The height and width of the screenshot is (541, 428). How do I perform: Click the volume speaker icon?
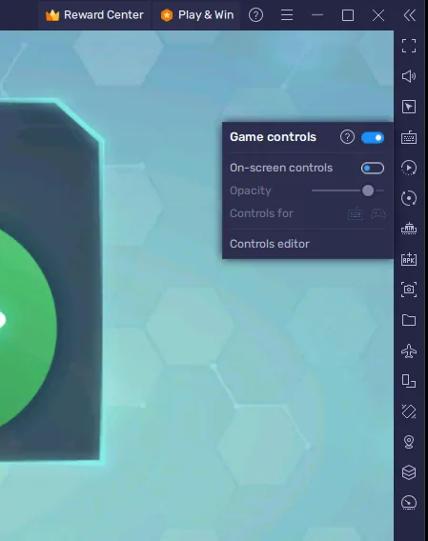tap(409, 76)
